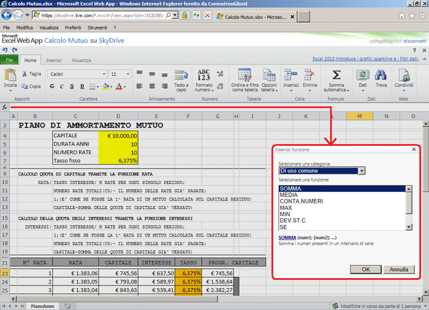
Task: Switch to the Visualizza ribbon tab
Action: coord(82,61)
